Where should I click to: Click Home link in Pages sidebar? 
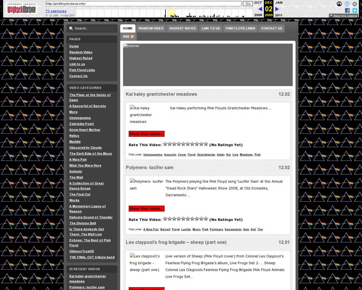[x=74, y=46]
